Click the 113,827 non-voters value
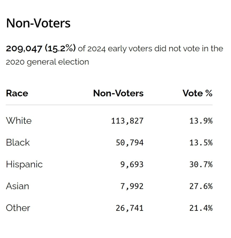231x238 pixels. 127,121
